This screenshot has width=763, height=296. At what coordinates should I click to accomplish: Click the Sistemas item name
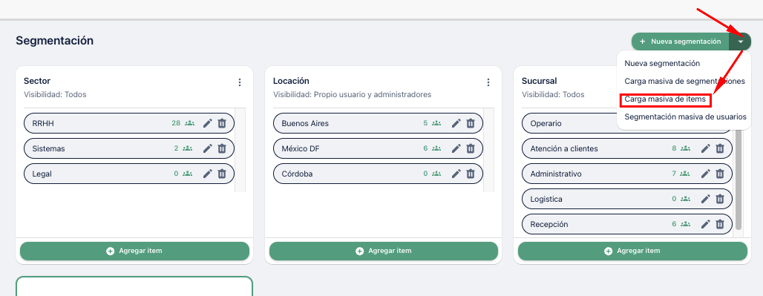click(48, 148)
